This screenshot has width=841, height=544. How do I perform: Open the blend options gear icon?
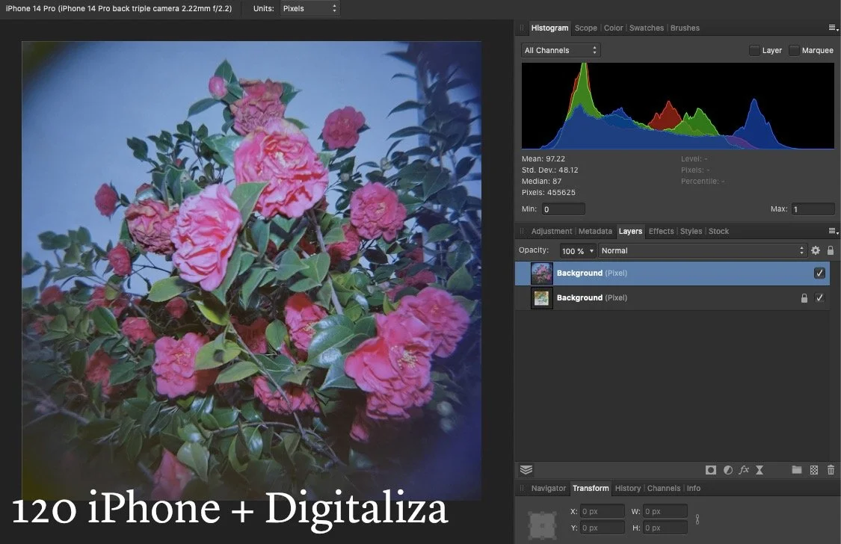pos(816,250)
